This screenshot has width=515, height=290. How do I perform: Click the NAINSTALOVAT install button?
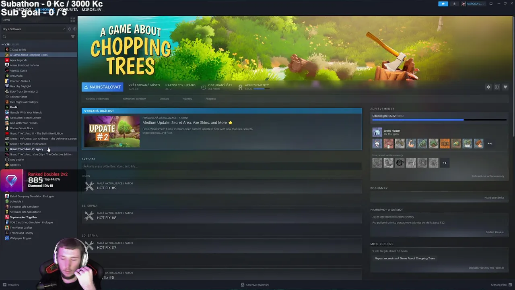pos(102,87)
